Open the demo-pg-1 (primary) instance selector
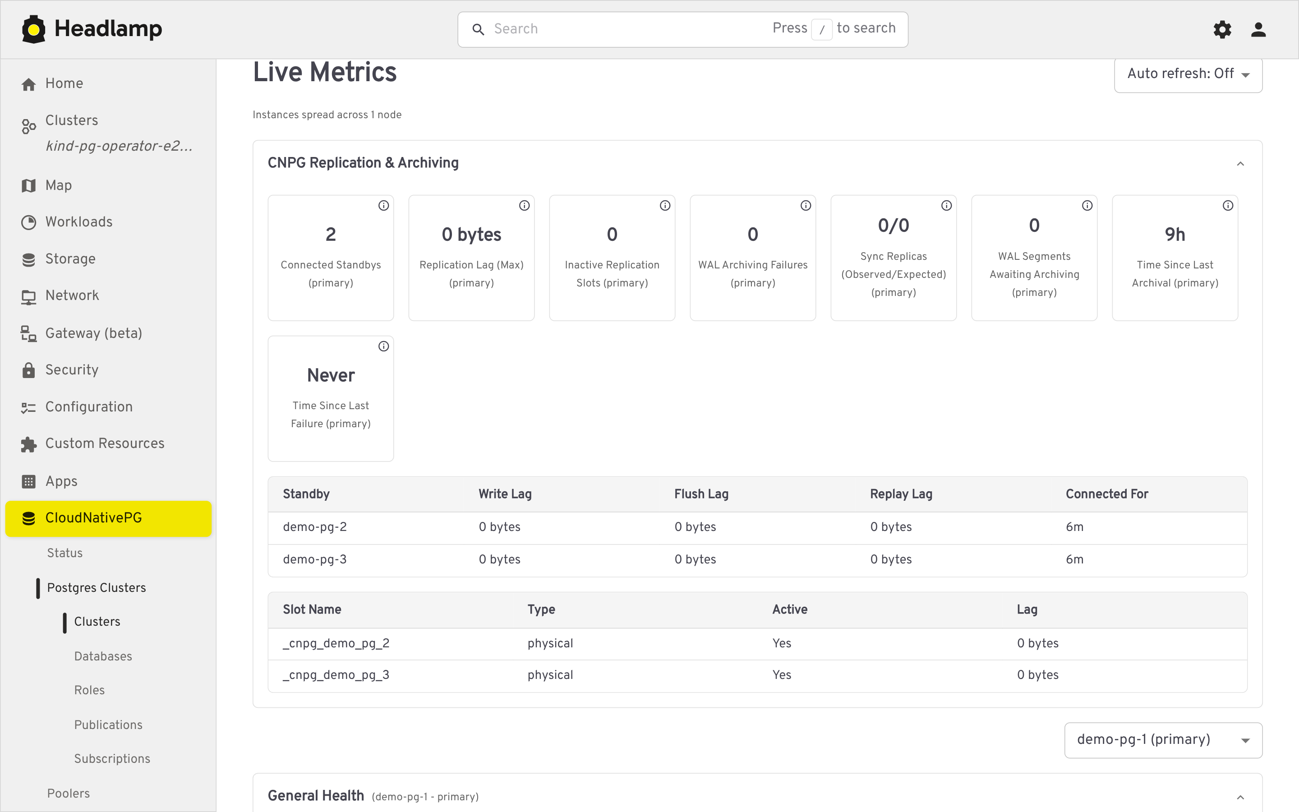The image size is (1299, 812). [x=1163, y=740]
